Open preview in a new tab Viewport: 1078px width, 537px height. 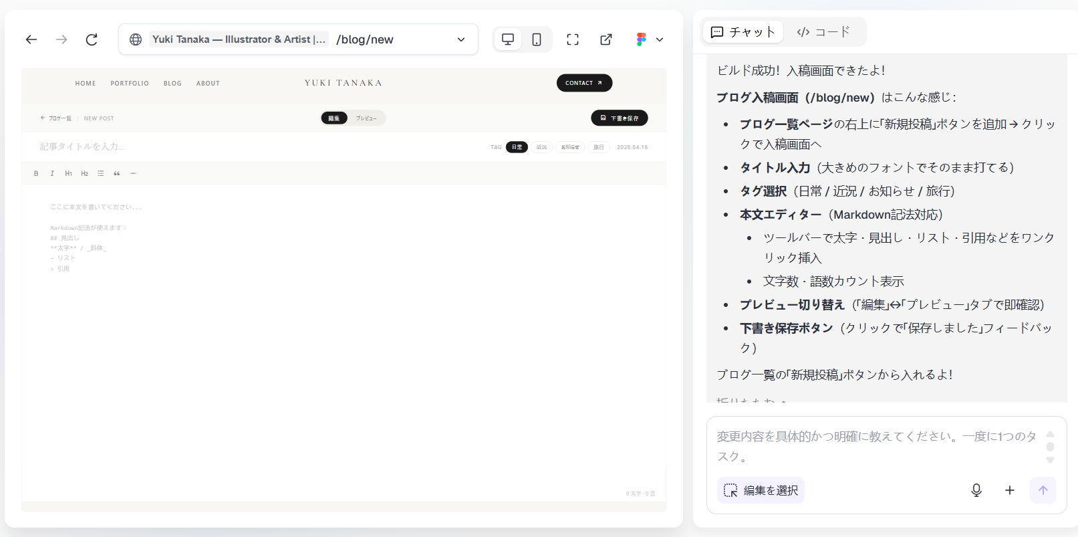[606, 39]
